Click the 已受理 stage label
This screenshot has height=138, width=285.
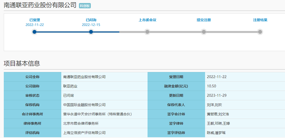(35, 20)
